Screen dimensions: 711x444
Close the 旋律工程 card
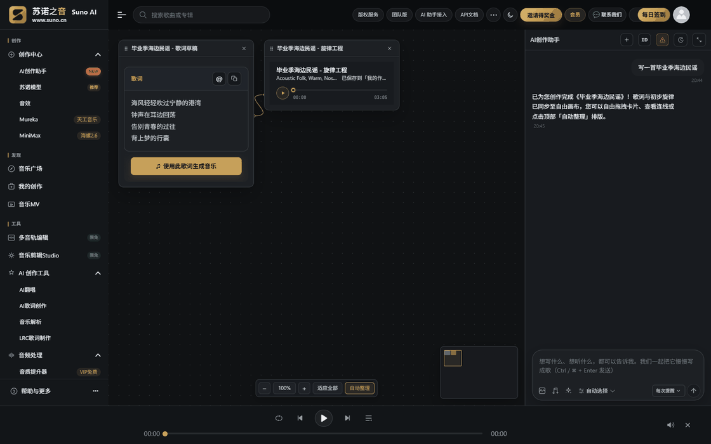390,48
